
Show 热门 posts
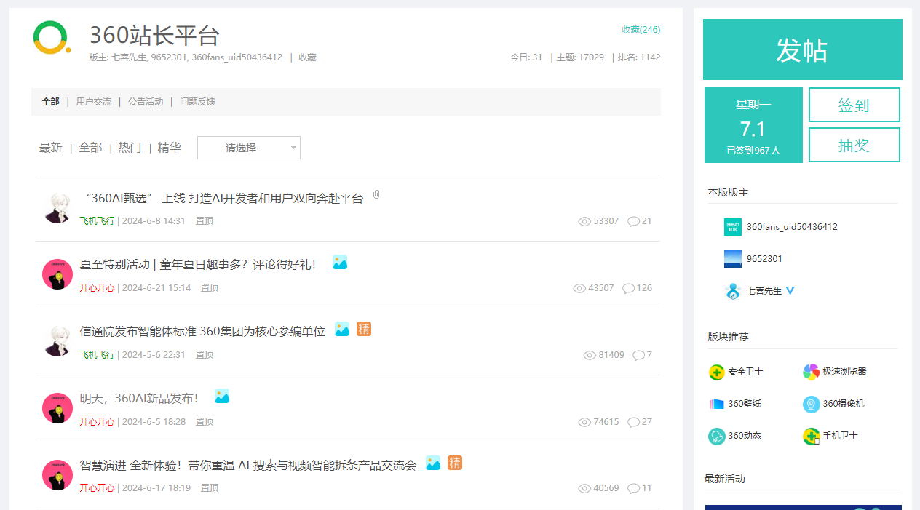point(130,148)
